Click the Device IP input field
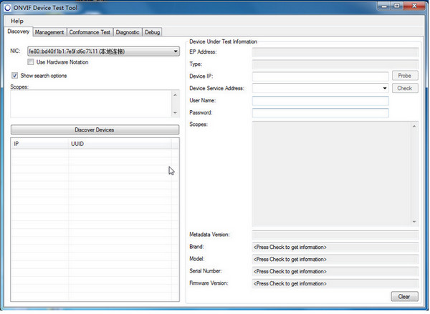Image resolution: width=430 pixels, height=314 pixels. (x=320, y=76)
